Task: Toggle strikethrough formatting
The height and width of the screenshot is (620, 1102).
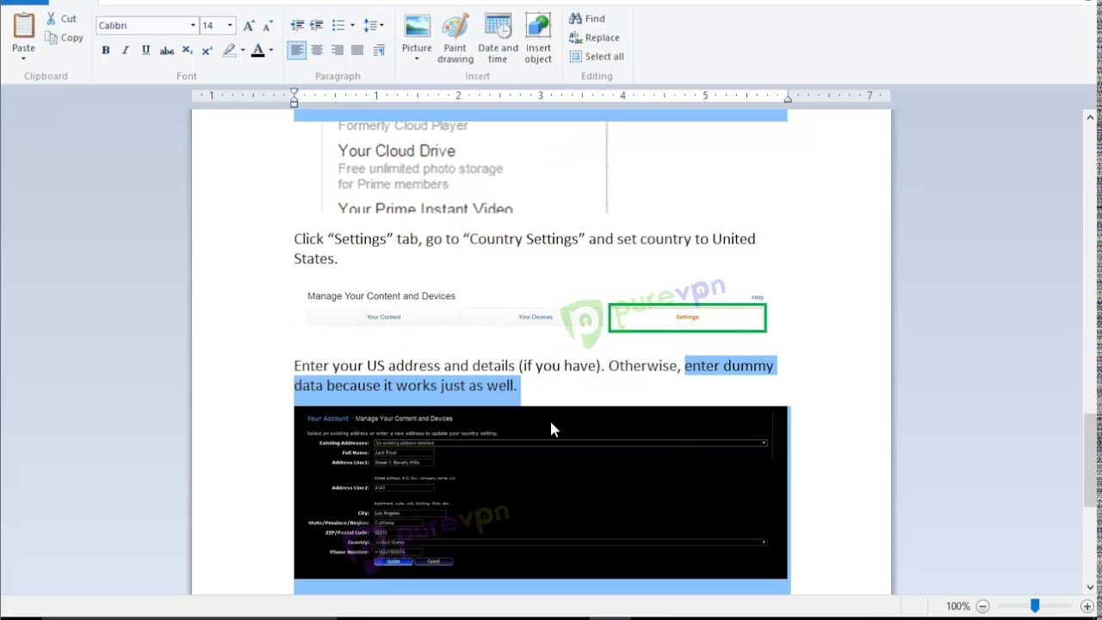Action: tap(167, 51)
